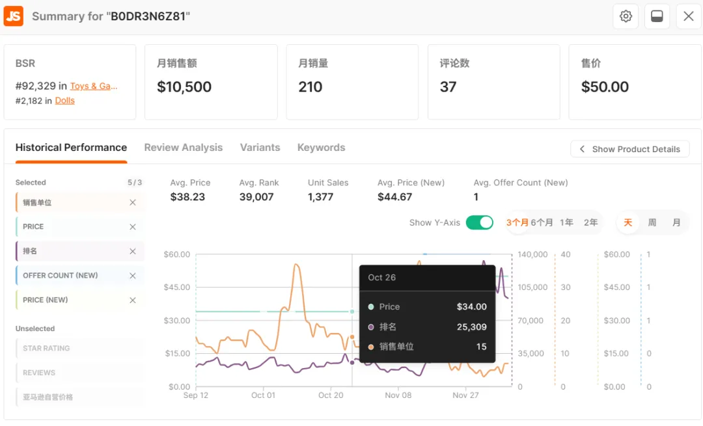Remove OFFER COUNT (NEW) with X icon
The height and width of the screenshot is (426, 703).
point(133,276)
